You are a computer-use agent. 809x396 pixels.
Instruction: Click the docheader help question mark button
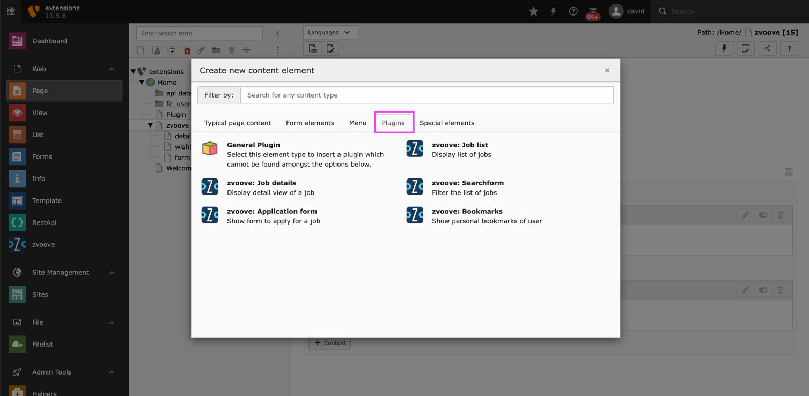(x=789, y=48)
